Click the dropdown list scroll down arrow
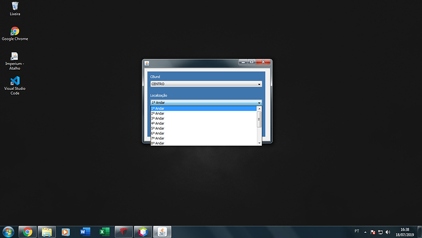The image size is (422, 238). click(x=259, y=143)
